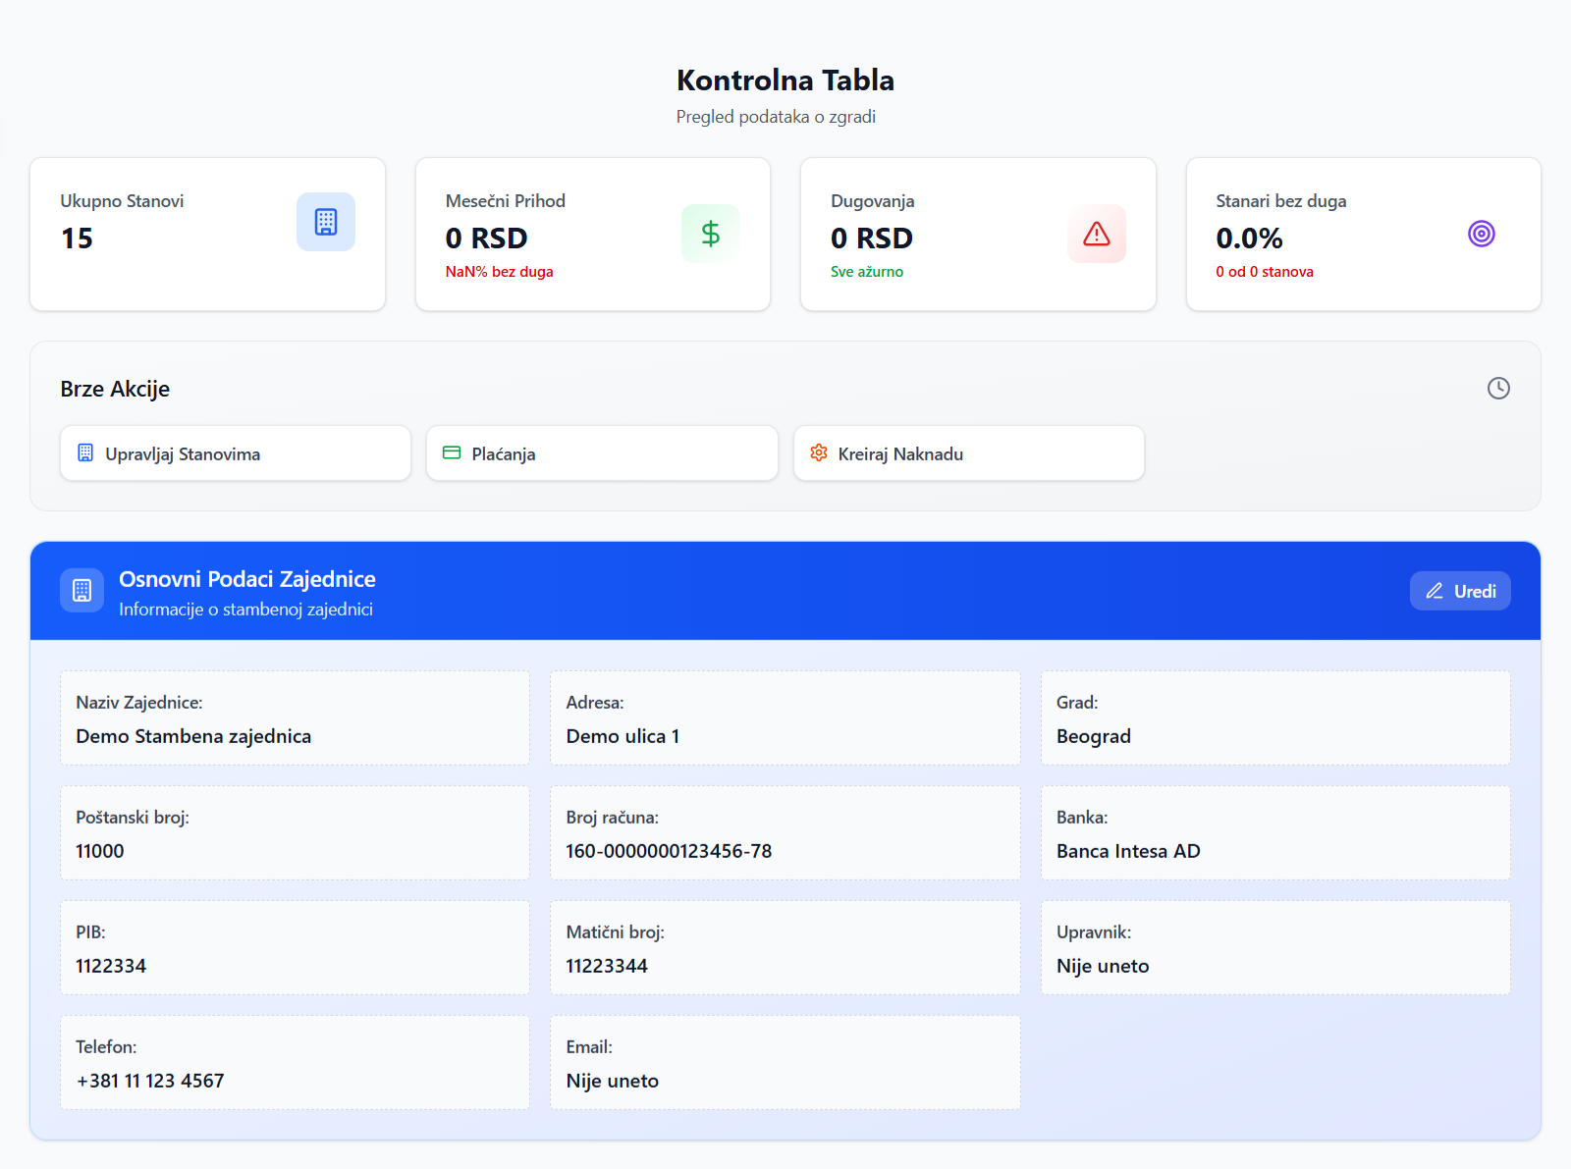Click the Telefon field card
This screenshot has height=1169, width=1571.
pos(295,1063)
